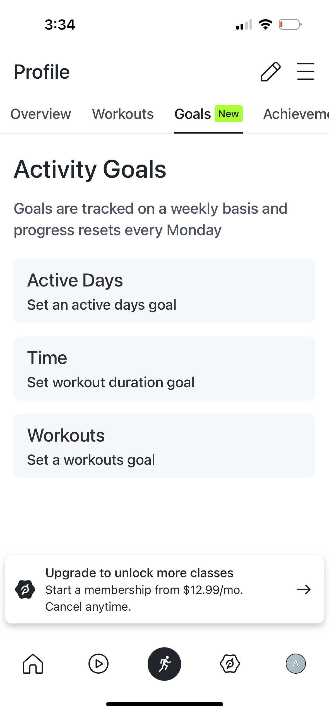Select the Home icon in bottom navigation
Screen dimensions: 329x713
click(33, 664)
